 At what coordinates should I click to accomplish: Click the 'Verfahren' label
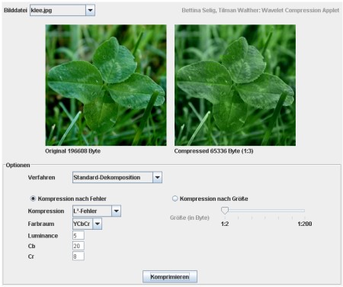pos(41,177)
